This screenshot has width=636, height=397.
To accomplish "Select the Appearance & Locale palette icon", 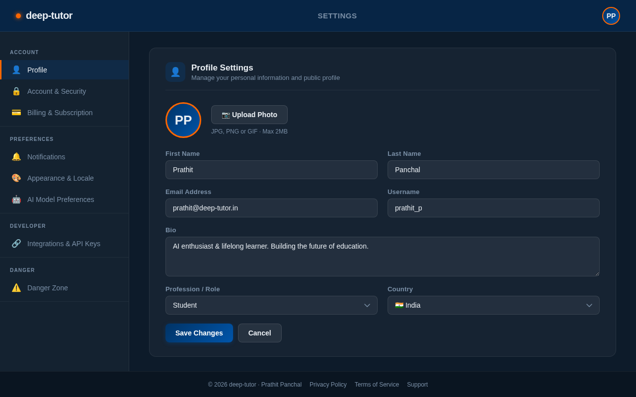I will 16,178.
